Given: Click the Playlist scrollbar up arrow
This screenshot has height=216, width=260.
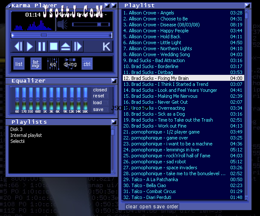Looking at the screenshot, I should point(246,11).
